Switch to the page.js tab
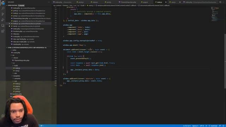Screen dimensions: 226x127 click(x=144, y=2)
